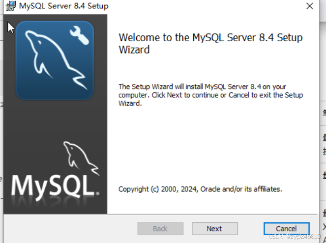Viewport: 326px width, 243px height.
Task: Click the copyright Oracle notice text
Action: pos(200,189)
